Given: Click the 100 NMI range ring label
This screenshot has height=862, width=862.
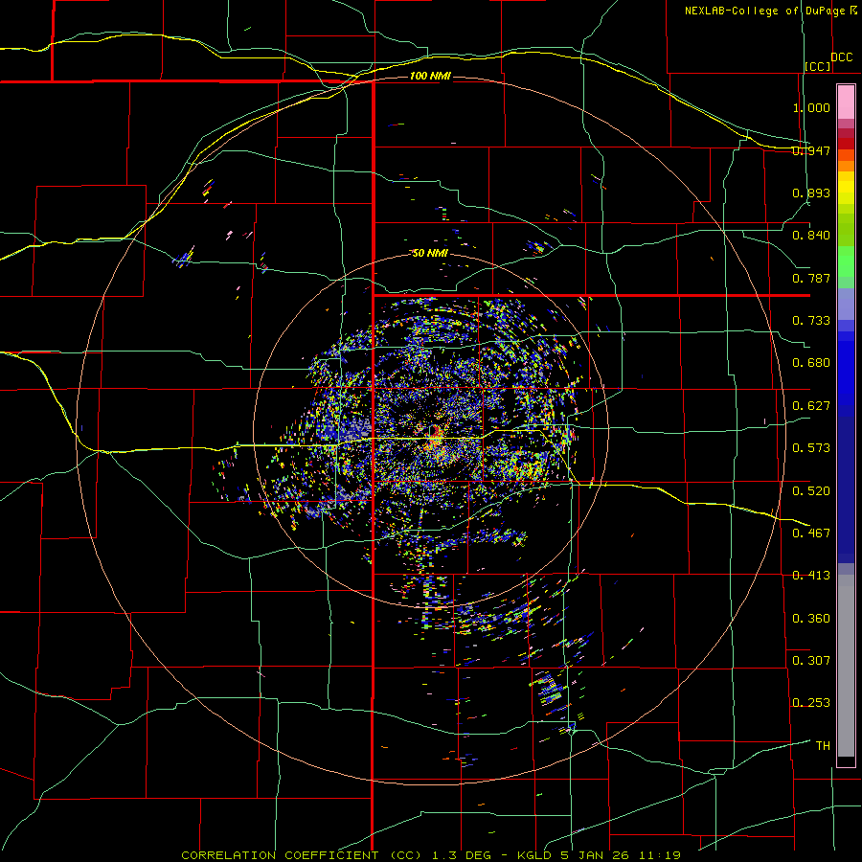Looking at the screenshot, I should (430, 76).
